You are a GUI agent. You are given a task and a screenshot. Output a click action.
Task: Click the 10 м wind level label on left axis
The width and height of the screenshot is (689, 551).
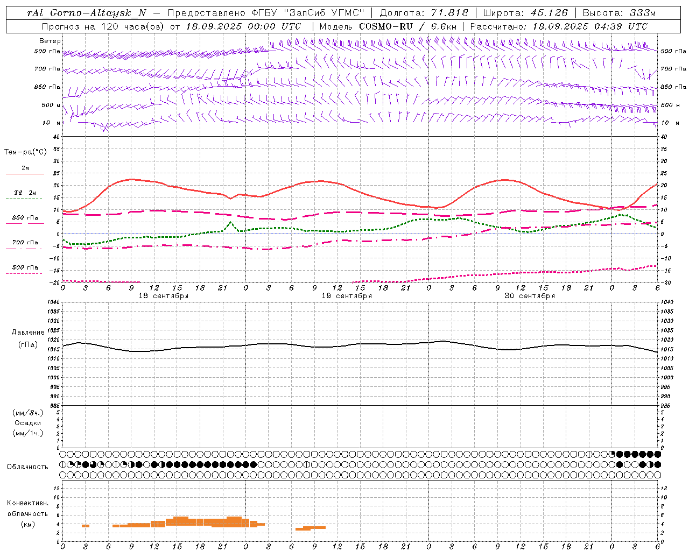point(52,123)
